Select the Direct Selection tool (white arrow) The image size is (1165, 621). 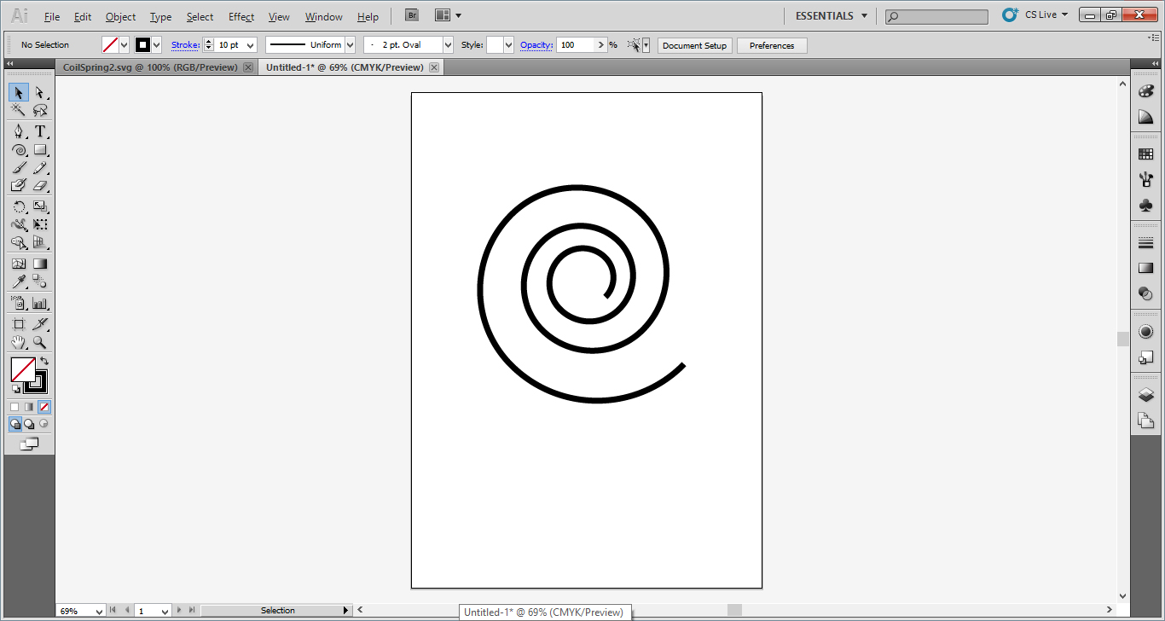point(39,92)
